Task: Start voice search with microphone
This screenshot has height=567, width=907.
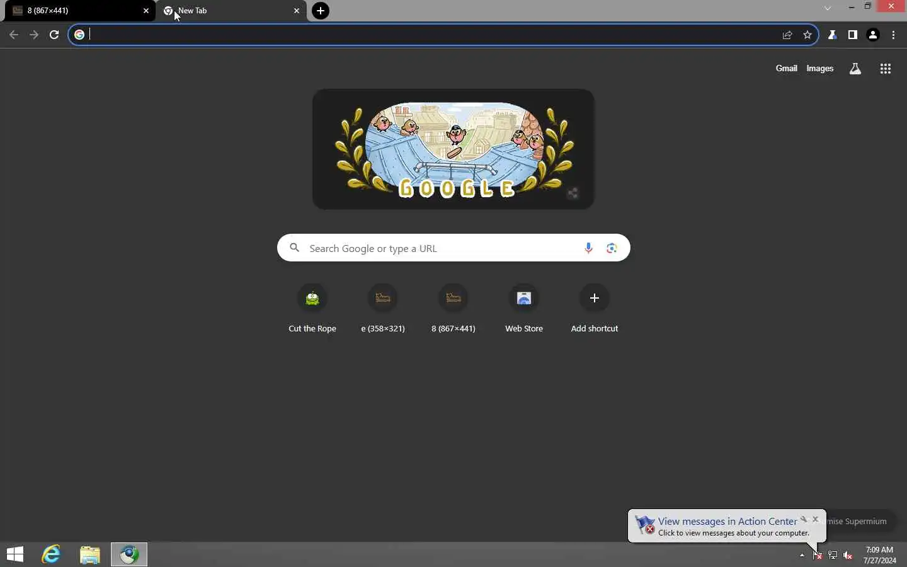Action: coord(588,248)
